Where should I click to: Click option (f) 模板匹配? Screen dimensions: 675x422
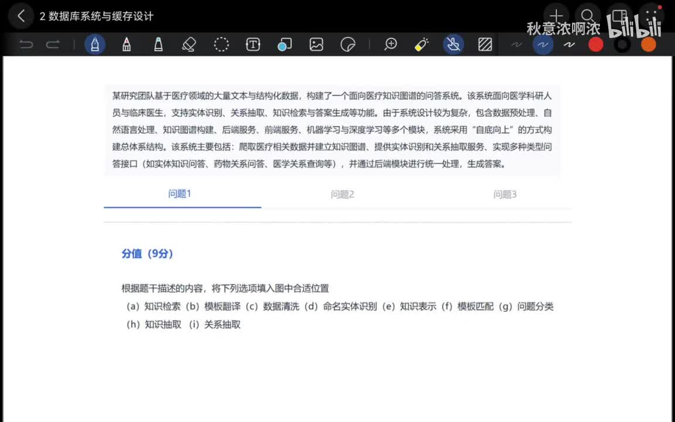point(467,307)
